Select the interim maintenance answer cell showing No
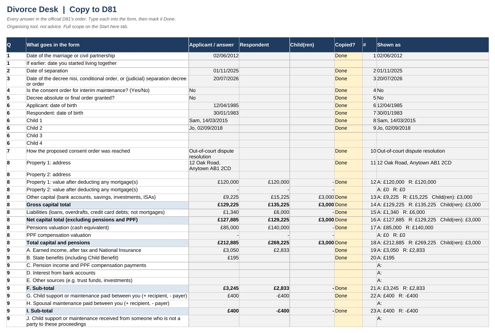The height and width of the screenshot is (333, 495). pyautogui.click(x=214, y=90)
